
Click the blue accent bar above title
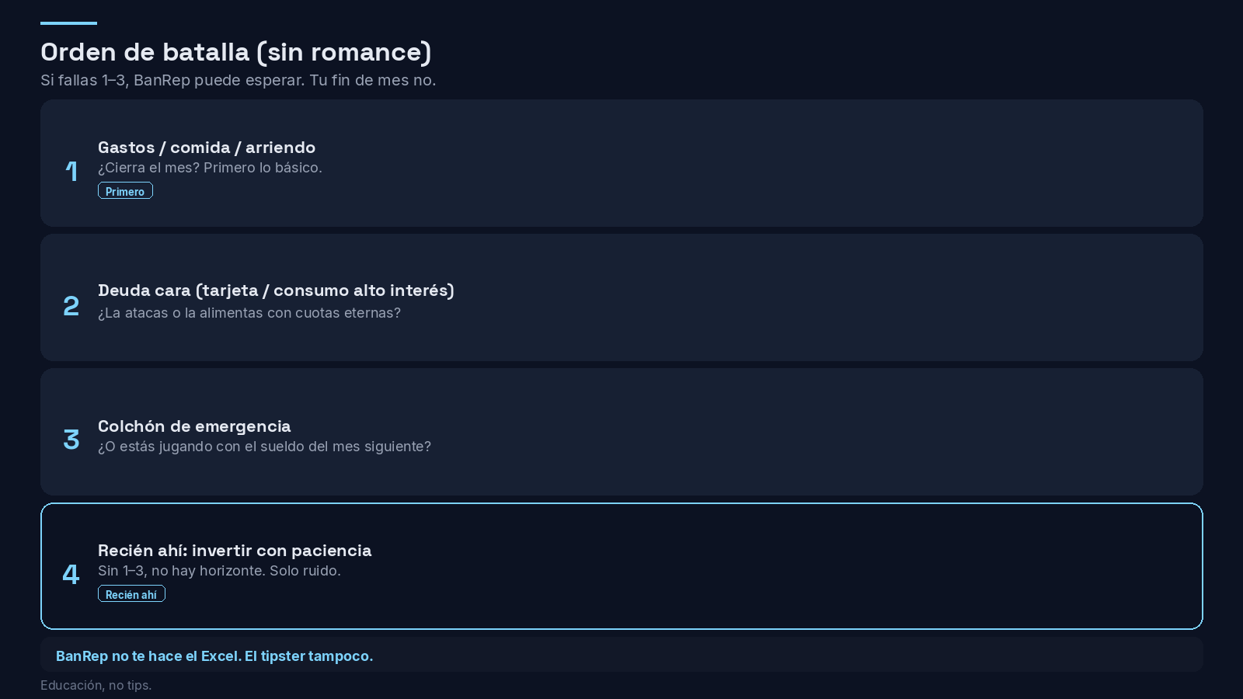point(68,23)
